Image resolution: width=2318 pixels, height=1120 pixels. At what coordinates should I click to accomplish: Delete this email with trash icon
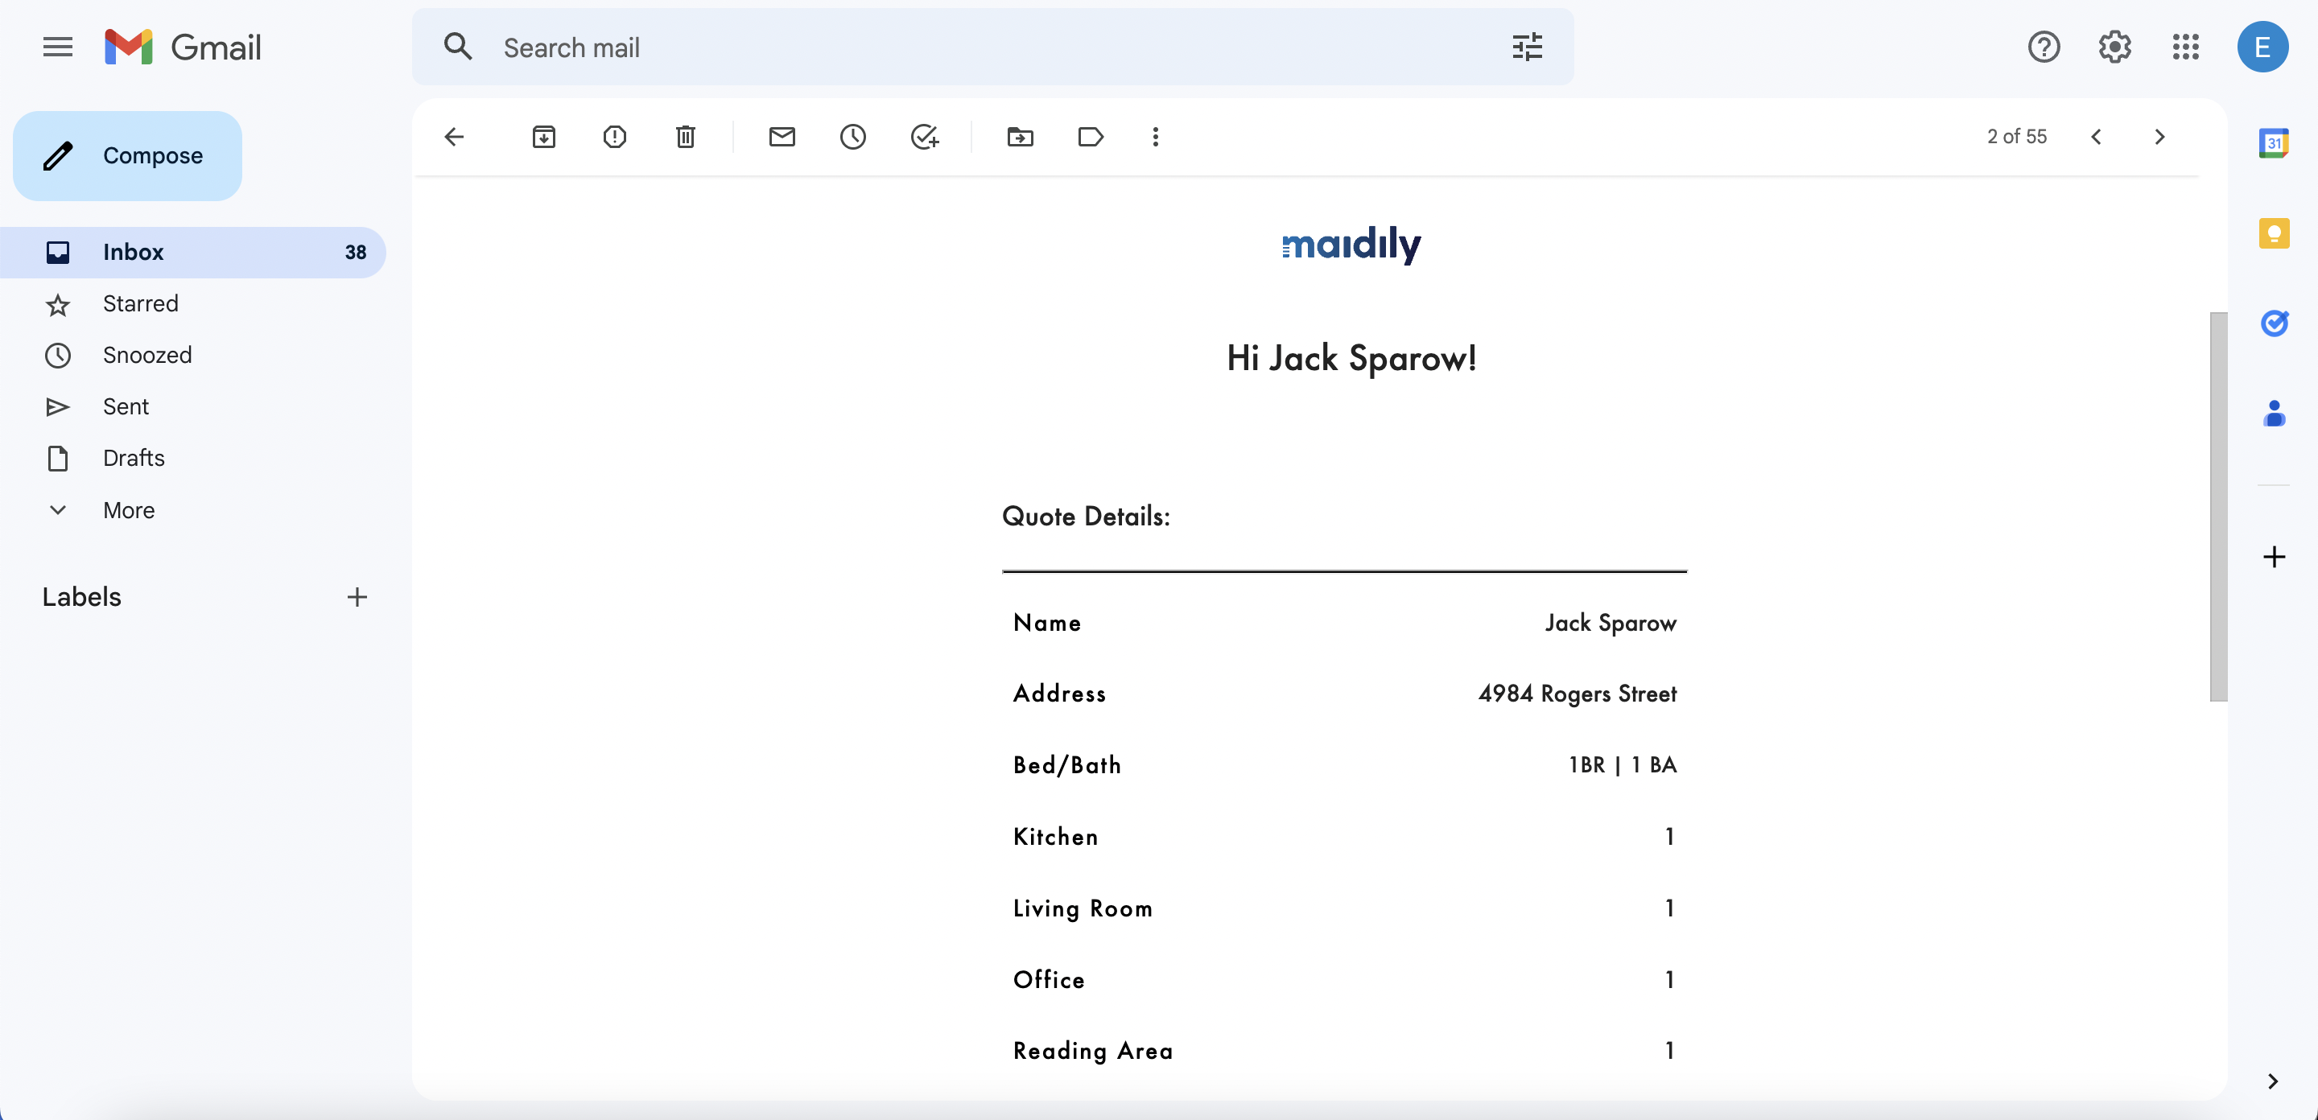[686, 137]
